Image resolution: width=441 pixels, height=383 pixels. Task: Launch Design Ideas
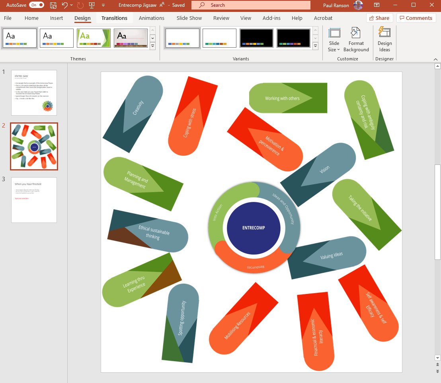[384, 39]
